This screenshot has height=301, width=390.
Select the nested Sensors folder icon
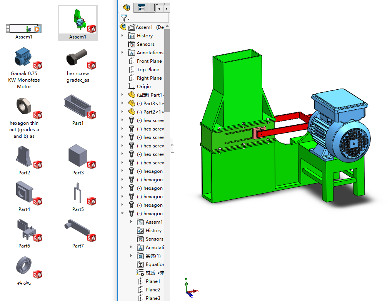(x=140, y=239)
